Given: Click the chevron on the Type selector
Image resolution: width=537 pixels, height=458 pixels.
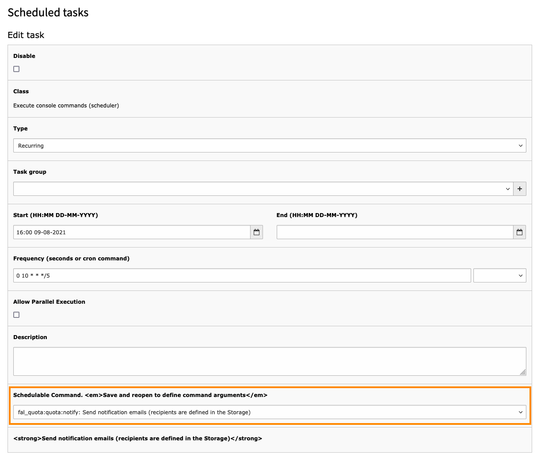Looking at the screenshot, I should tap(521, 145).
